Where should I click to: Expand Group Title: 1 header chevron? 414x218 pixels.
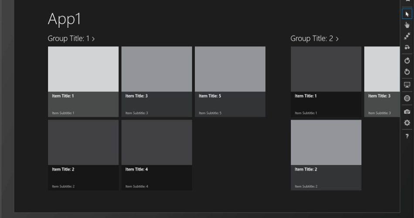tap(93, 39)
